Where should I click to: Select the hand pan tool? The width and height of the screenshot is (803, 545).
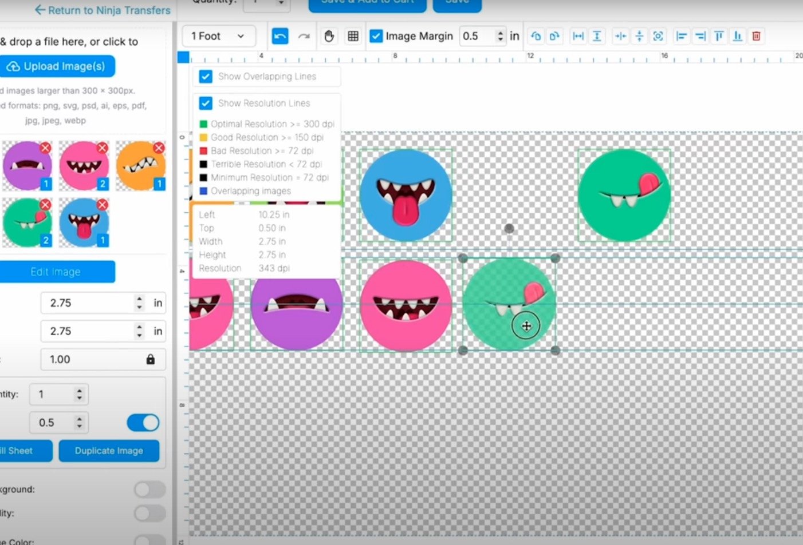coord(329,36)
